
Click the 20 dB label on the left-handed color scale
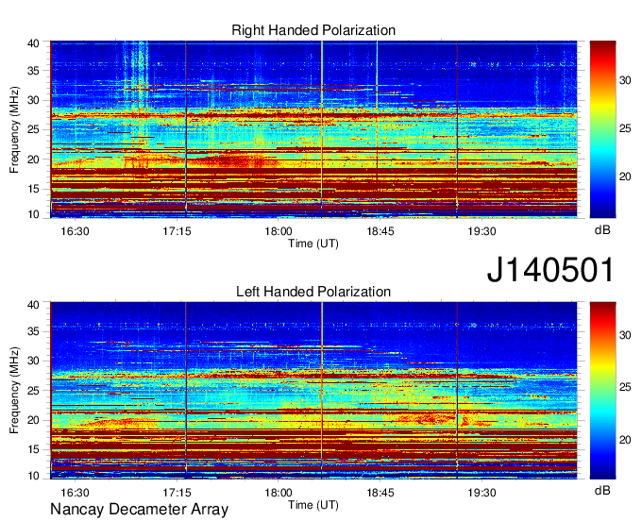[625, 440]
